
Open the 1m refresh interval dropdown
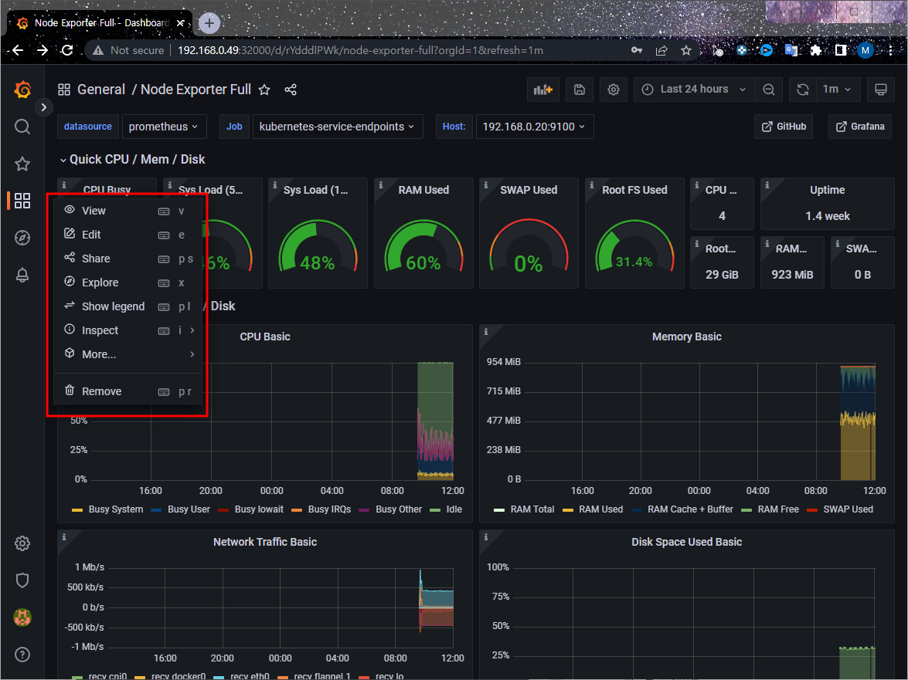(x=837, y=90)
